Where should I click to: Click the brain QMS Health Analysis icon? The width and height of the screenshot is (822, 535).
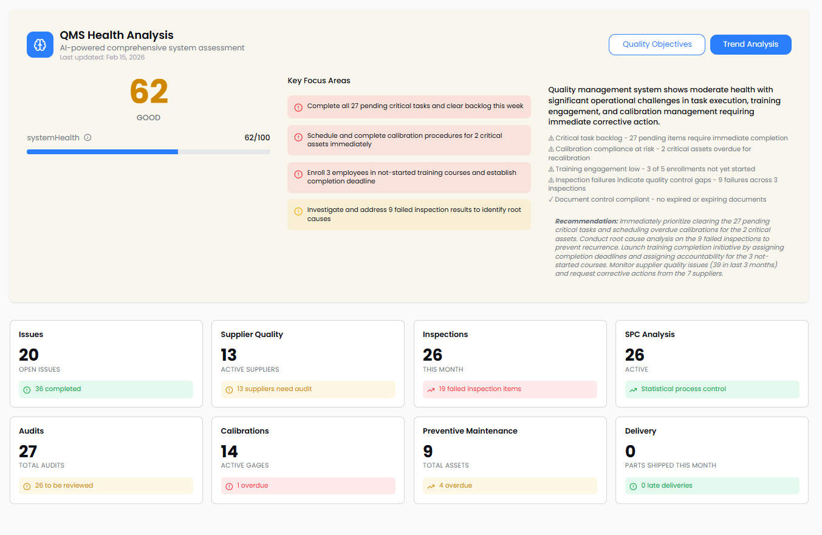[x=40, y=44]
